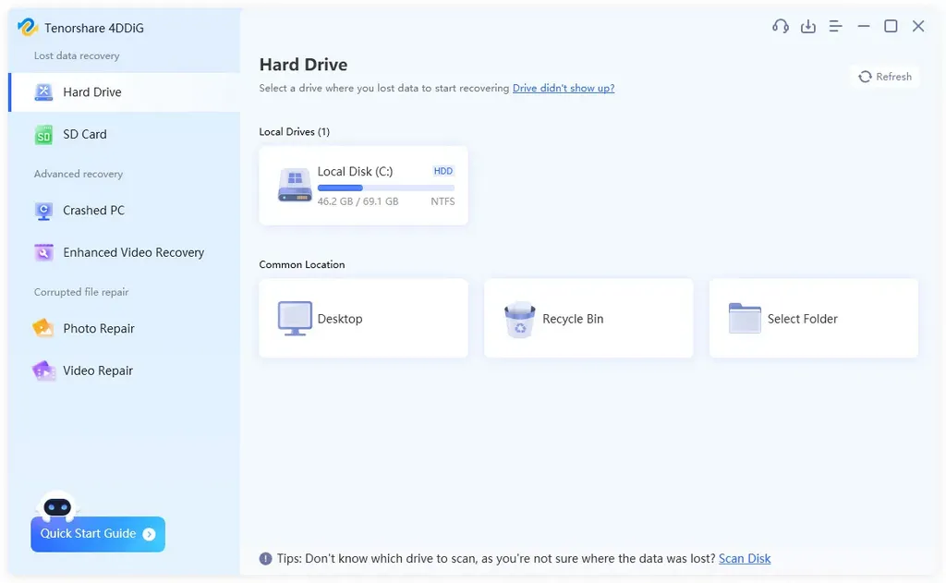946x583 pixels.
Task: Click the "46.2 GB / 69.1 GB" text
Action: (358, 201)
